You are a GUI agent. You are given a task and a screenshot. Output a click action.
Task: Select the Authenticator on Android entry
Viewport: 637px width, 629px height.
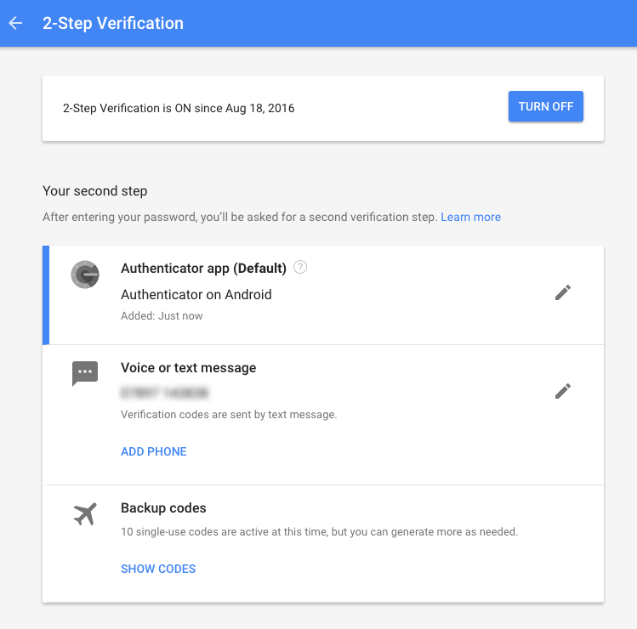(196, 294)
